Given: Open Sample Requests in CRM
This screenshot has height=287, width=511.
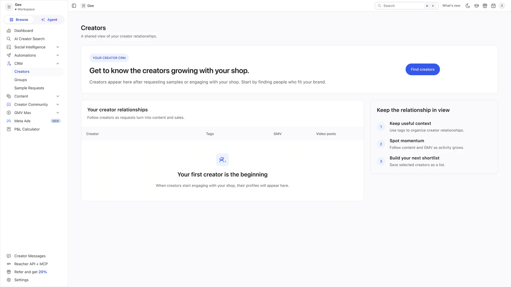Looking at the screenshot, I should coord(37,88).
